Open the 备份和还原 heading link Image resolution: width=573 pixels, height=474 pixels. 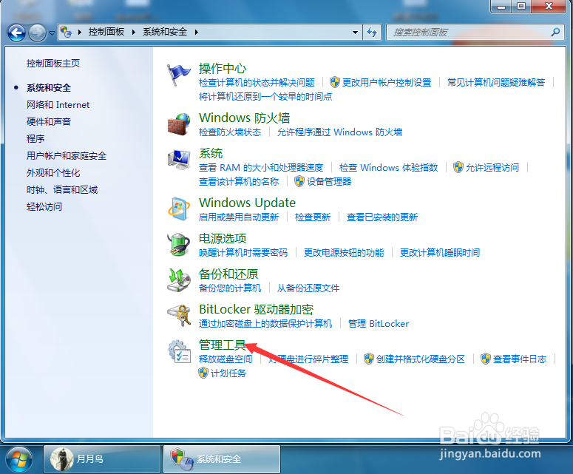coord(228,274)
